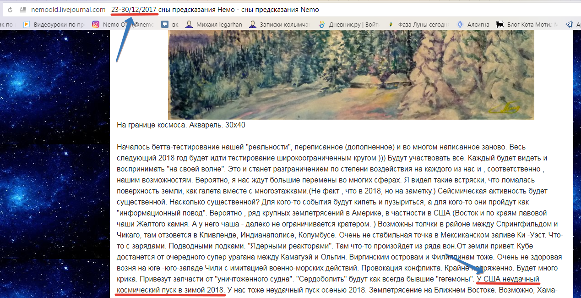This screenshot has height=298, width=581.
Task: Open the Видеоуроки bookmark
Action: coord(54,25)
